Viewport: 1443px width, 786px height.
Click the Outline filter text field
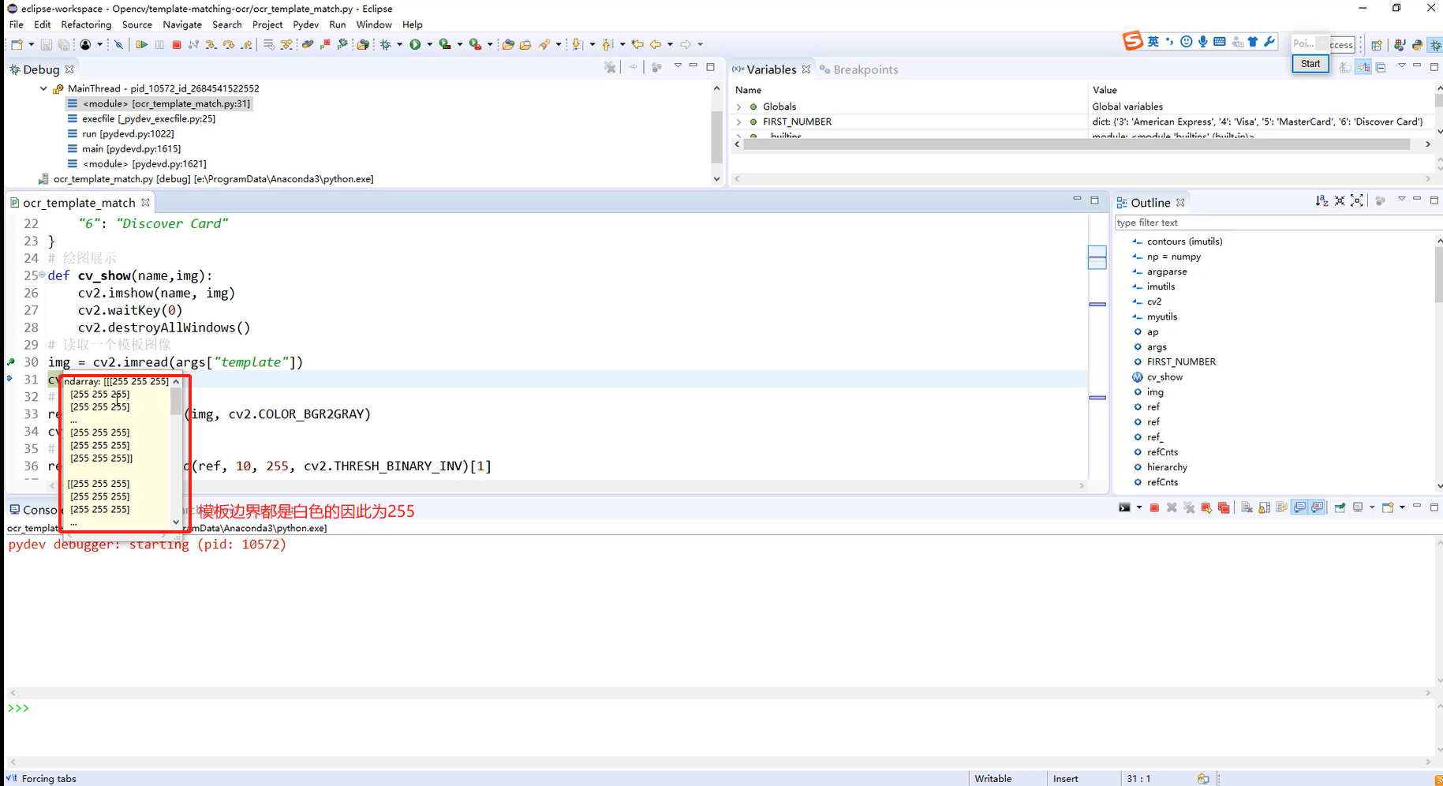(1278, 223)
